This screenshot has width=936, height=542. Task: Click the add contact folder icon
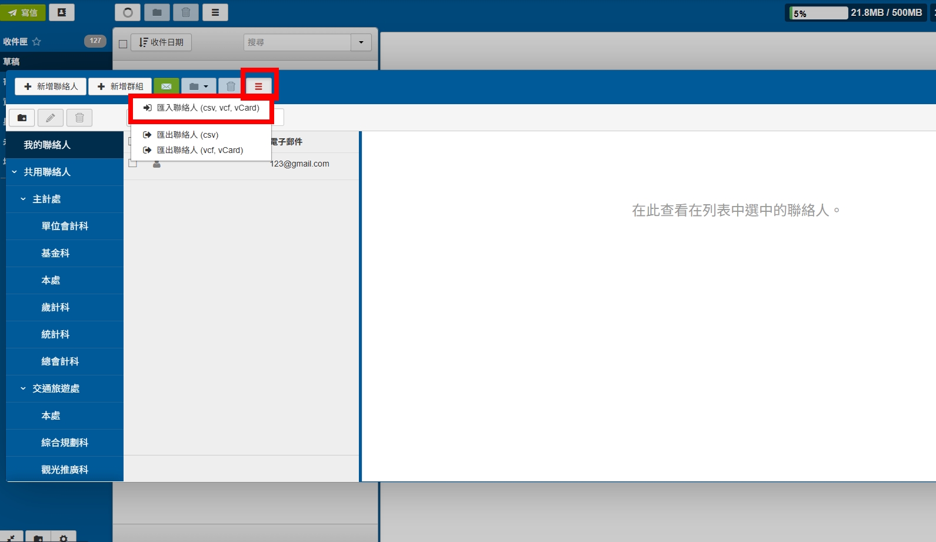click(x=22, y=118)
